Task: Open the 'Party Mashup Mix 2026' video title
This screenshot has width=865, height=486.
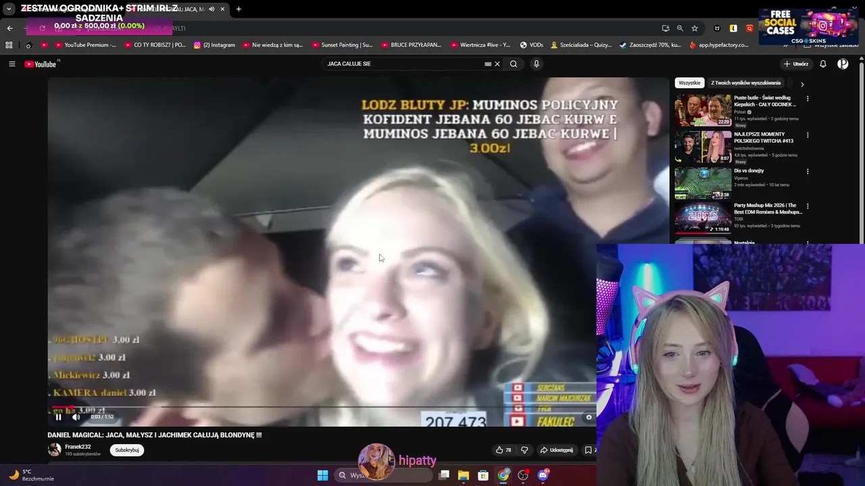Action: point(768,209)
